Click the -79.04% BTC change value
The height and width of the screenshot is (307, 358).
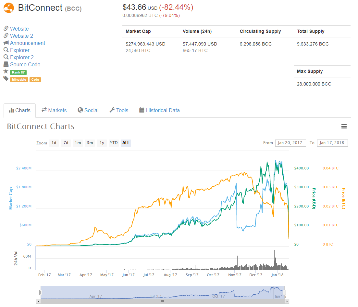(169, 15)
